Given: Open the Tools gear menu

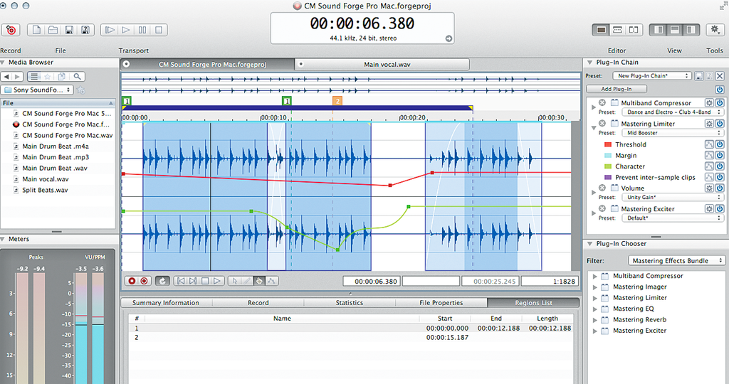Looking at the screenshot, I should tap(715, 30).
